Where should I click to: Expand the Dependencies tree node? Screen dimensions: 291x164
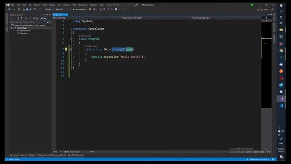coord(14,31)
